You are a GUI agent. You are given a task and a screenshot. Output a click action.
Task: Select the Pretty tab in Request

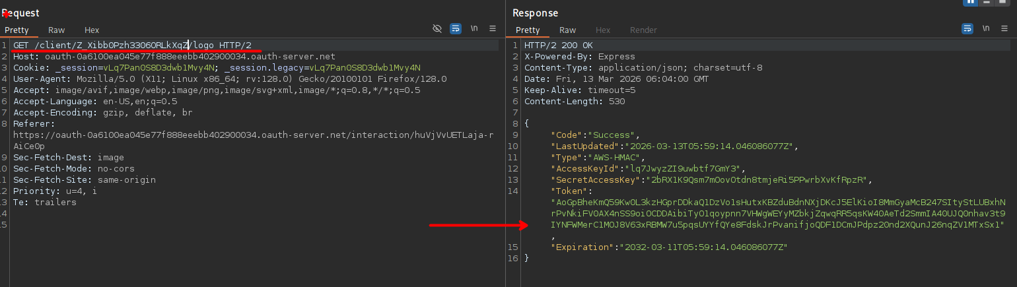(17, 30)
